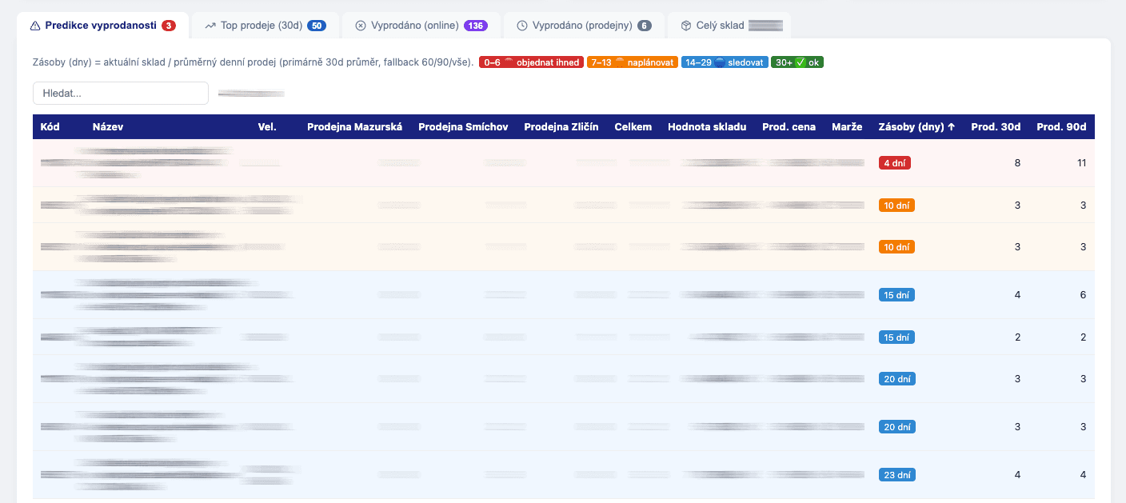Click the red 0–6 objednat ihned legend badge
Screen dimensions: 1126x503
[x=531, y=62]
